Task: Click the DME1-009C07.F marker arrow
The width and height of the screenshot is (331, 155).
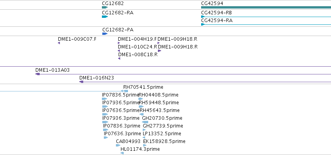Action: click(59, 43)
